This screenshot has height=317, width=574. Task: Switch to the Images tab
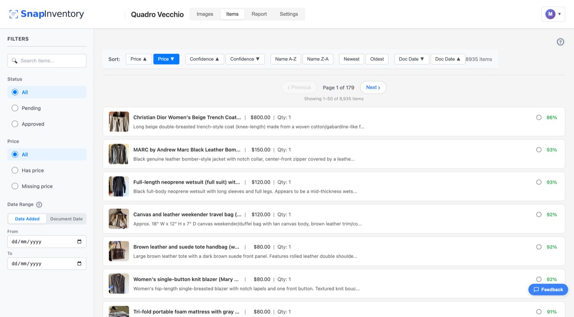pyautogui.click(x=205, y=14)
